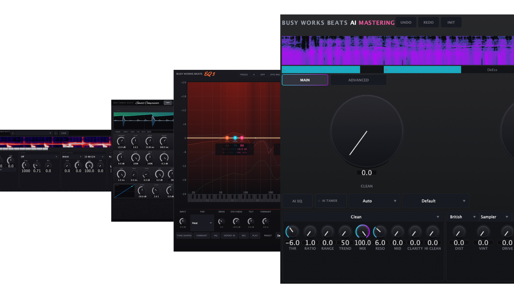Click the EQ 3 DRIVE knob
The width and height of the screenshot is (514, 289).
pos(221,221)
